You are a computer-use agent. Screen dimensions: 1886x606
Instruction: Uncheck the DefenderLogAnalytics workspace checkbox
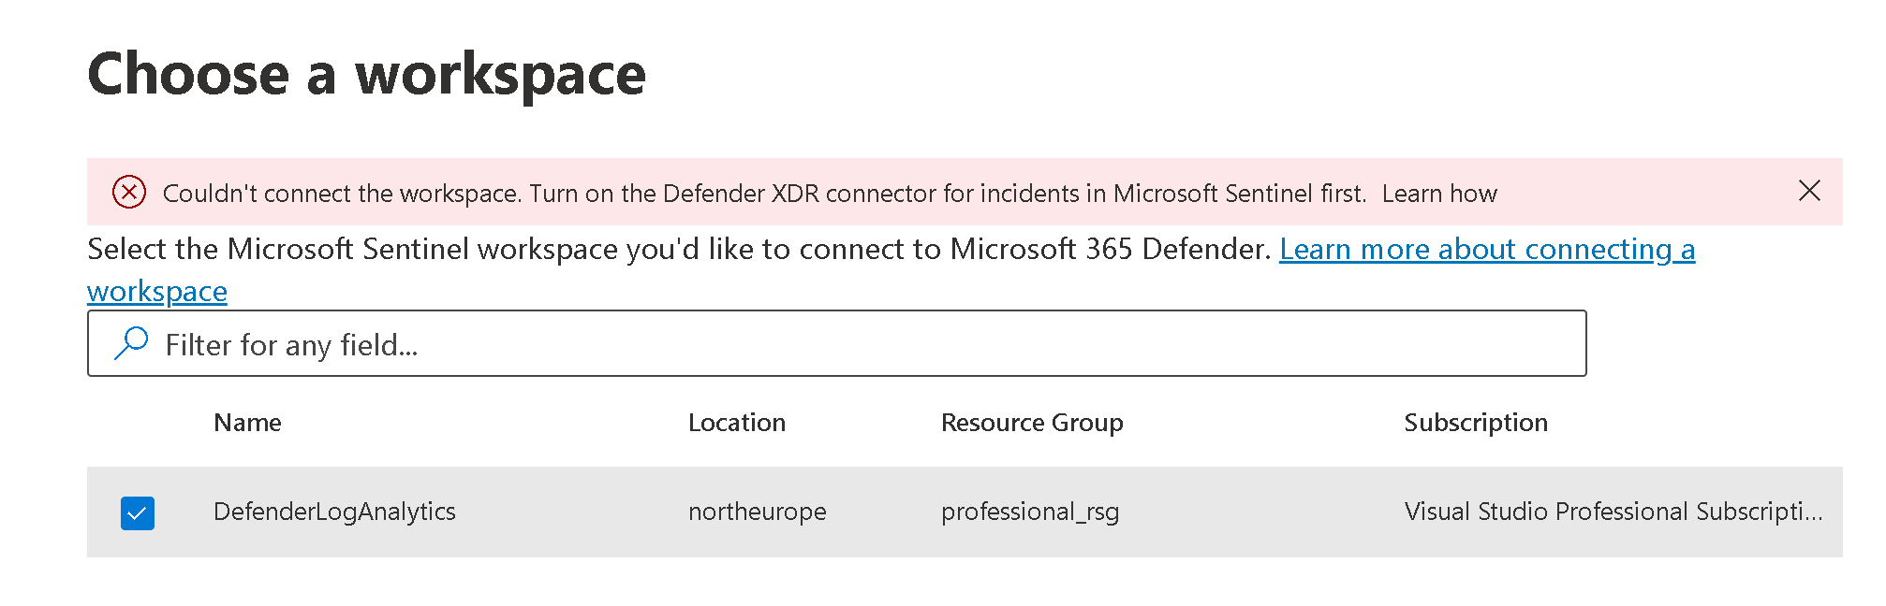(138, 513)
